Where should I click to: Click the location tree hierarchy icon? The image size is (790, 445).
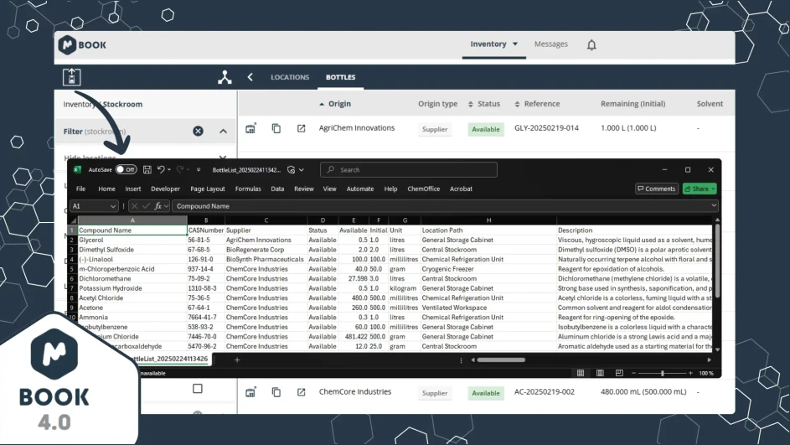point(225,77)
